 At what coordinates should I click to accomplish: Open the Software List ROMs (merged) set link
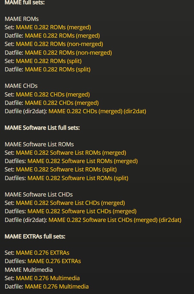(71, 153)
